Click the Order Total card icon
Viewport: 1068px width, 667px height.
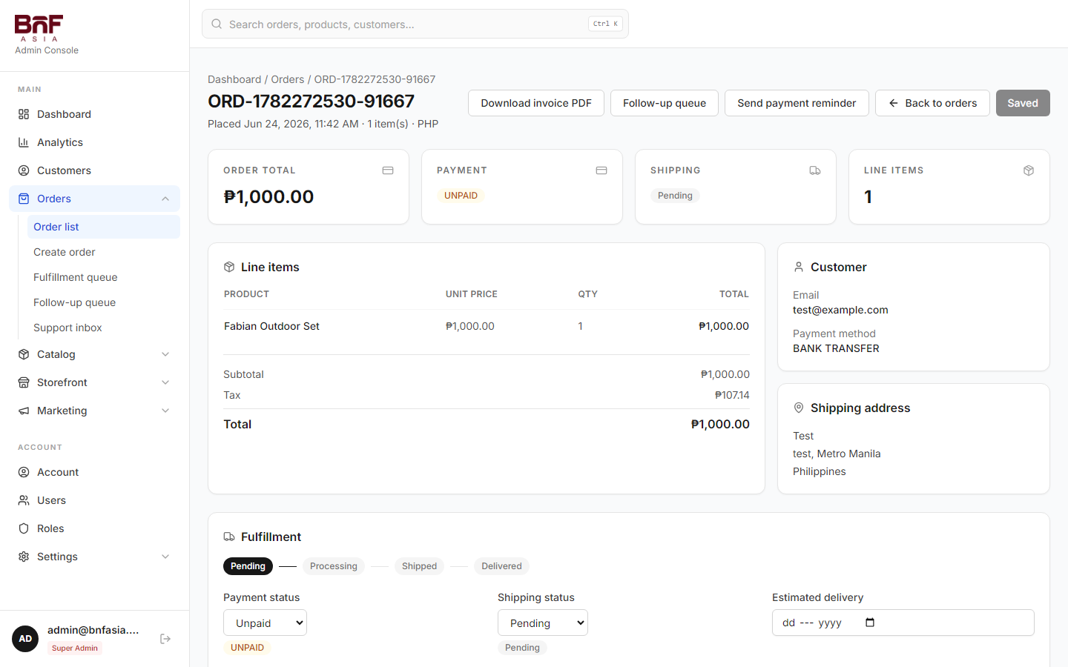[x=388, y=170]
